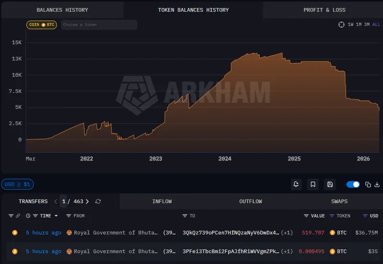Open the 3QkQz739 recipient address link
This screenshot has height=264, width=383.
click(x=231, y=233)
